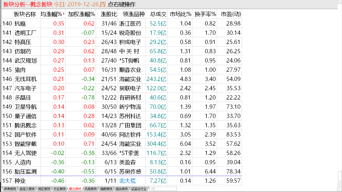Click the date 2019-12-26,四 in the title
The width and height of the screenshot is (342, 192).
click(87, 4)
